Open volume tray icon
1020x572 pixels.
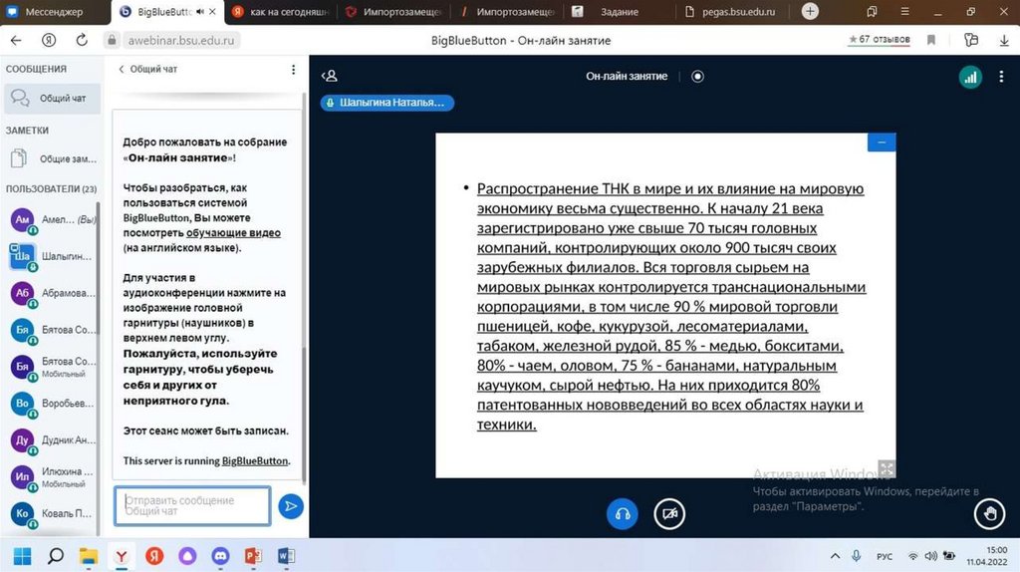point(931,556)
